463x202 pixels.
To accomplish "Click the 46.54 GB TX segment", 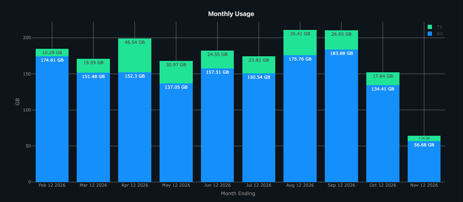I will click(x=135, y=56).
